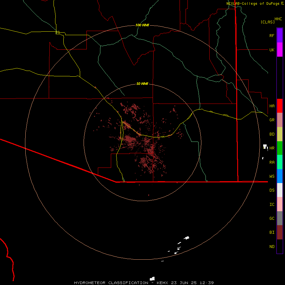Click the 'HHC' product code text

point(278,19)
